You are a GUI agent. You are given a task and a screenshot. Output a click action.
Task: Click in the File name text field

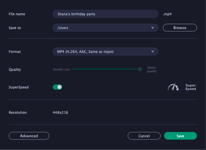[105, 14]
